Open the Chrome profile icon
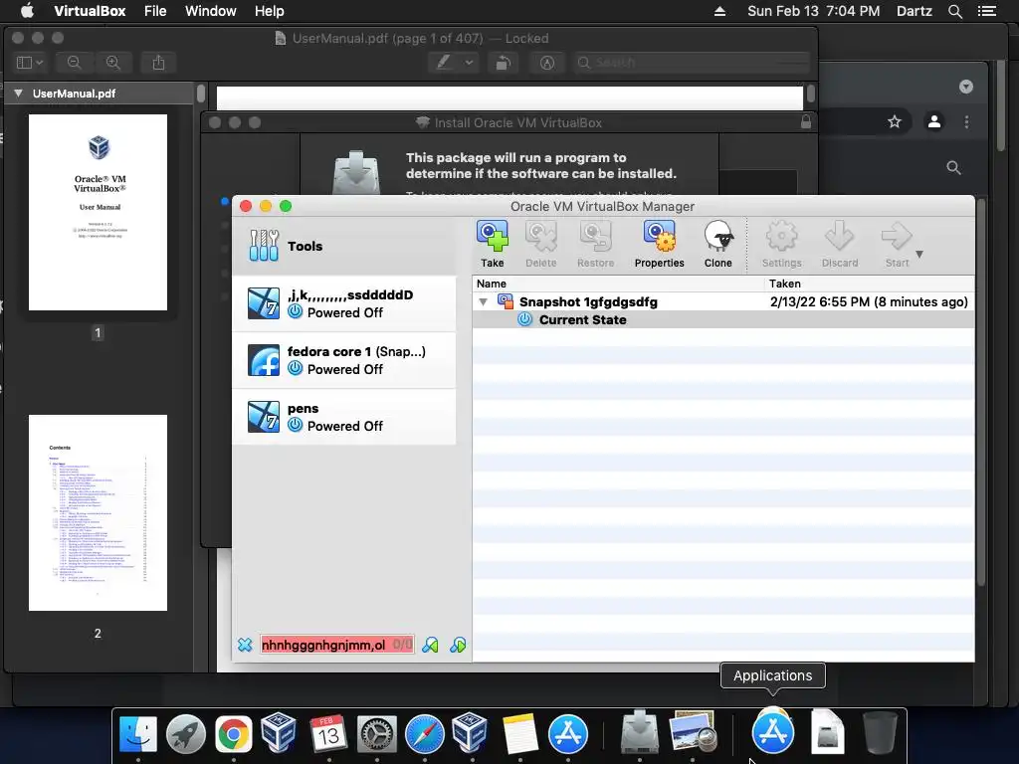This screenshot has width=1019, height=764. point(934,121)
